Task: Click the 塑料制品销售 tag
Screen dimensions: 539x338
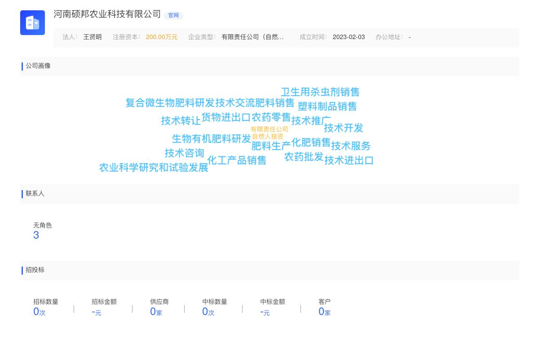Action: [327, 107]
